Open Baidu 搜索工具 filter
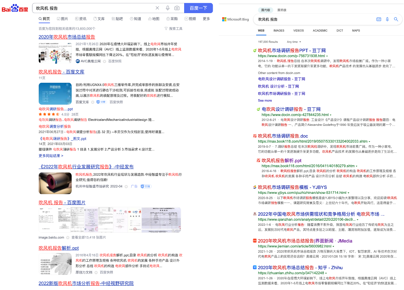 174,29
